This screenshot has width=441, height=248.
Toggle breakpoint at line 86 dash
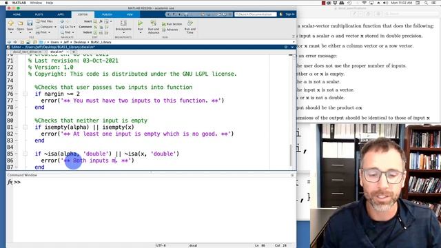point(17,161)
